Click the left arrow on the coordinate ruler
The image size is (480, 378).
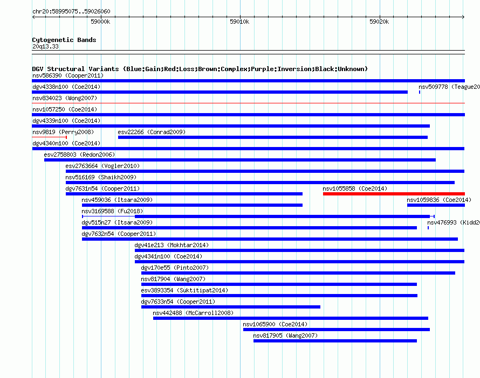coord(33,17)
